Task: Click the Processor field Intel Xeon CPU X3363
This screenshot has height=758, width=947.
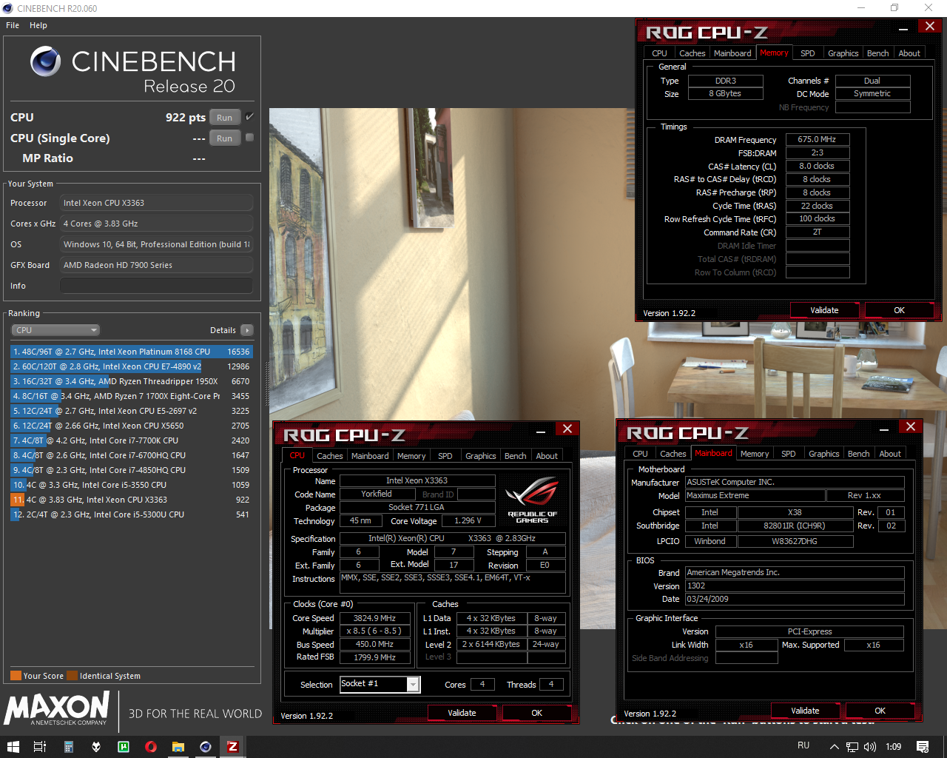Action: (x=156, y=203)
